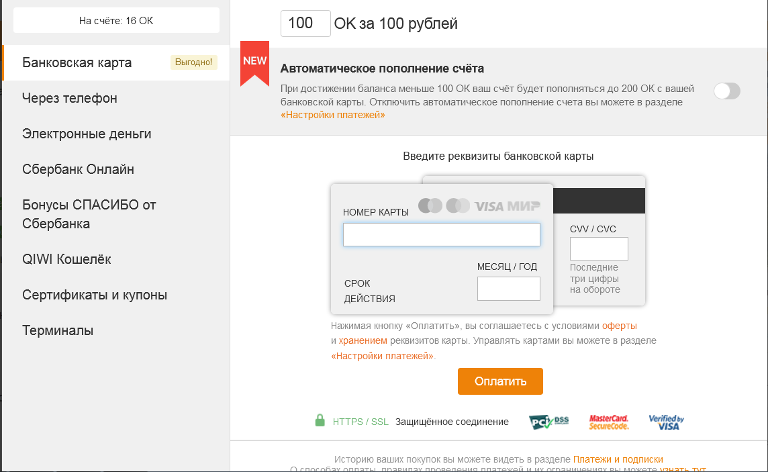
Task: Click the PCI DSS certification logo
Action: pyautogui.click(x=548, y=422)
